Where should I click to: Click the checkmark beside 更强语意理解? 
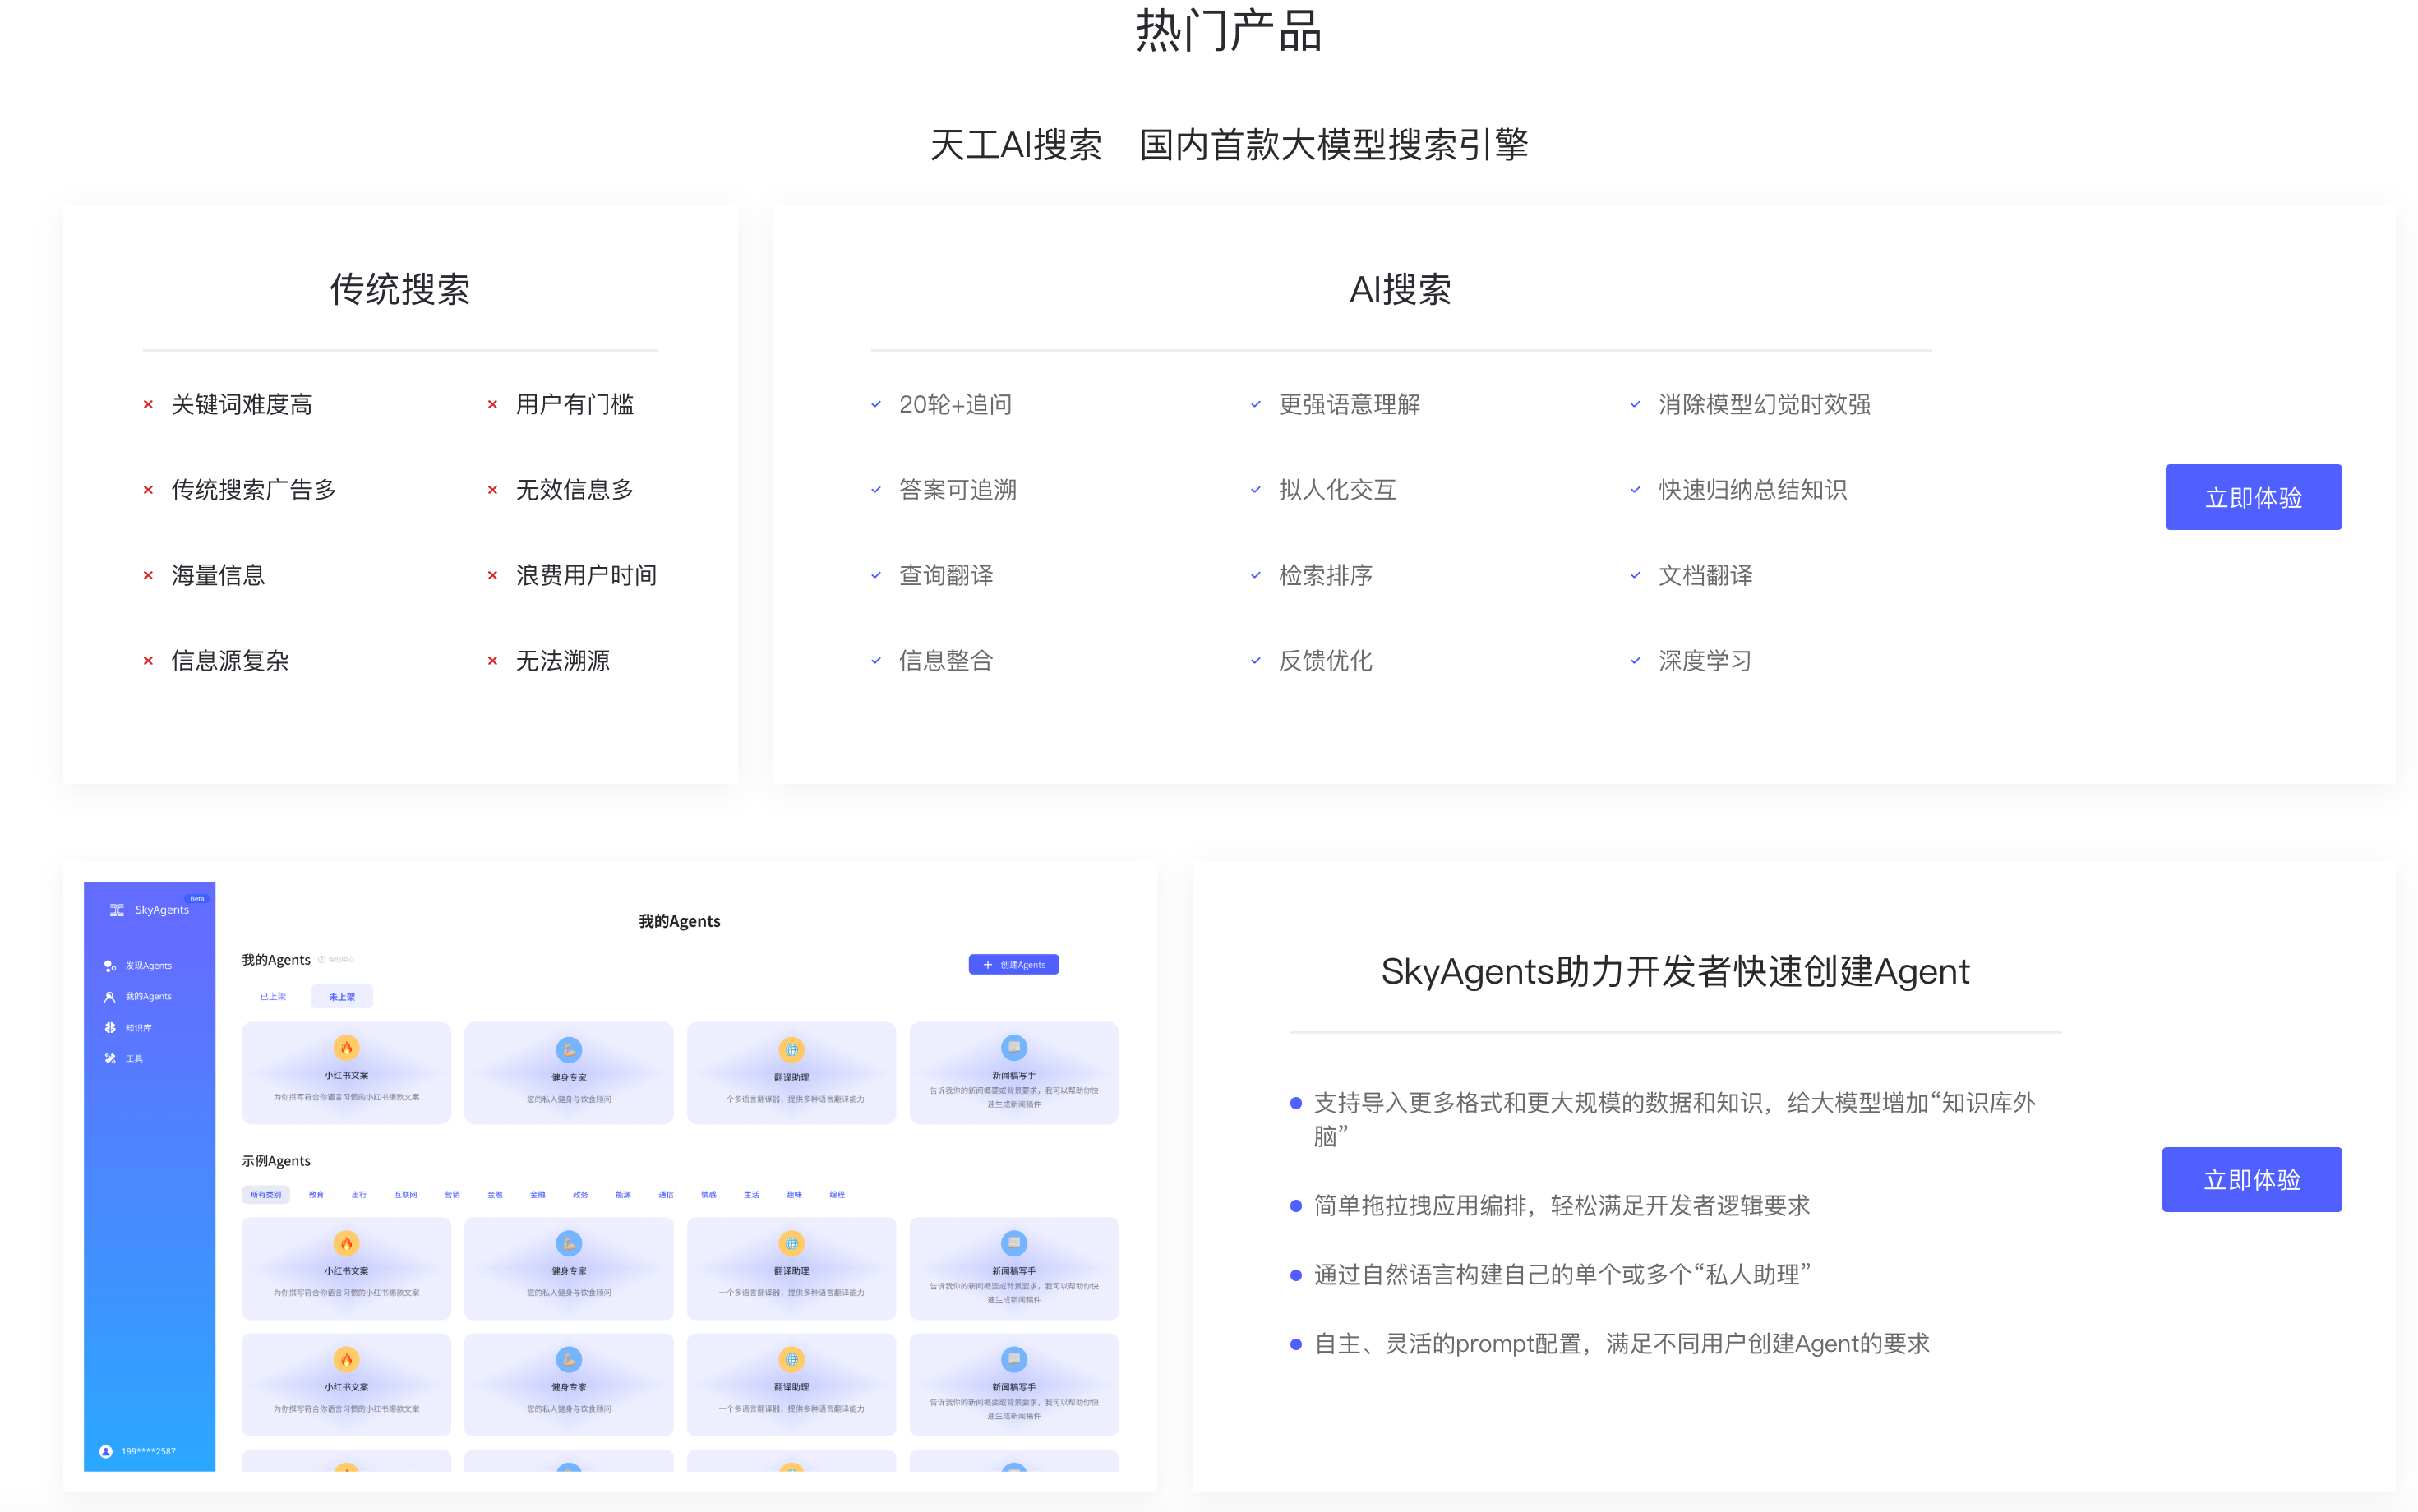(1256, 405)
